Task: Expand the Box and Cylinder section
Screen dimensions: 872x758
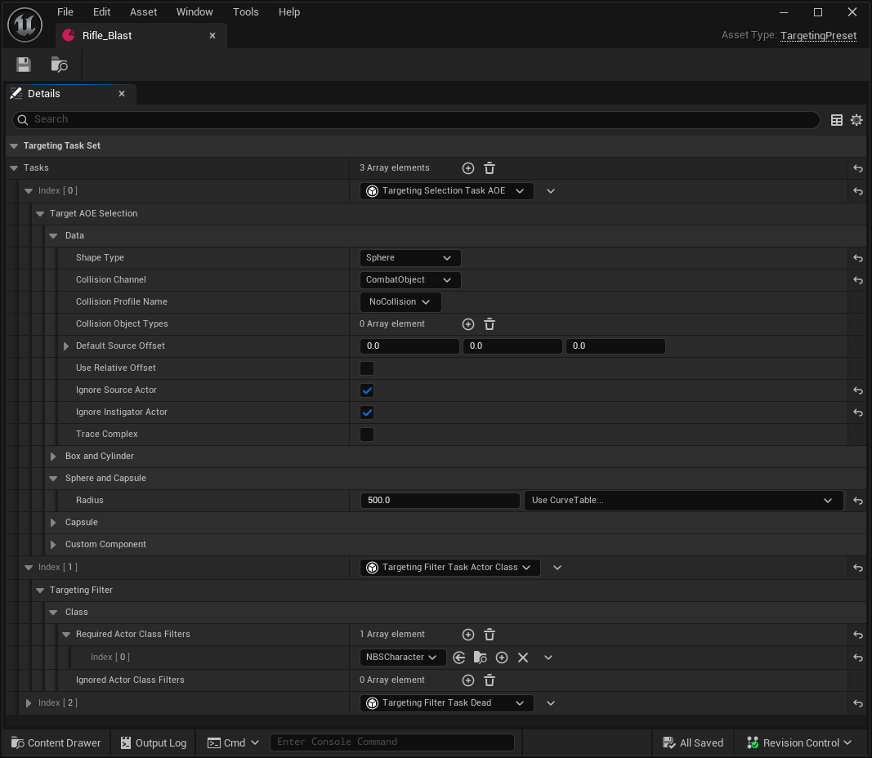Action: (x=53, y=457)
